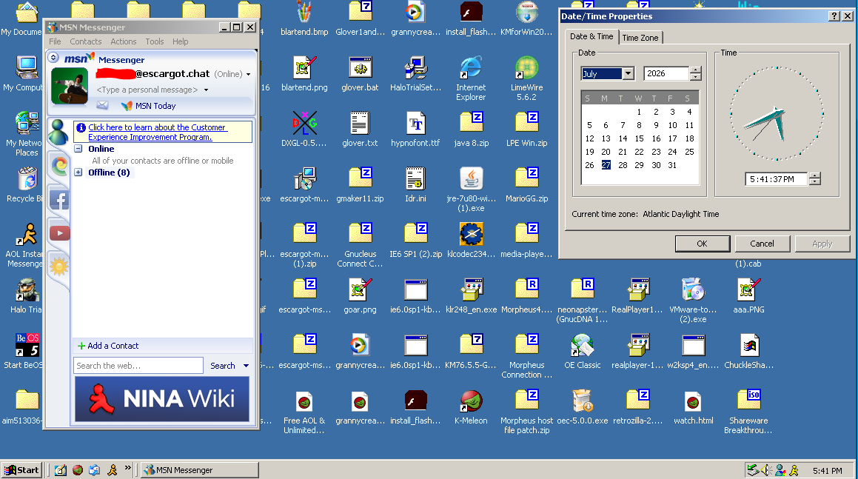The image size is (858, 479).
Task: Switch to the Time Zone tab
Action: coord(640,38)
